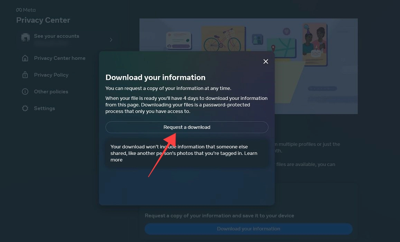400x242 pixels.
Task: Open Privacy Policy from the sidebar
Action: [x=51, y=75]
